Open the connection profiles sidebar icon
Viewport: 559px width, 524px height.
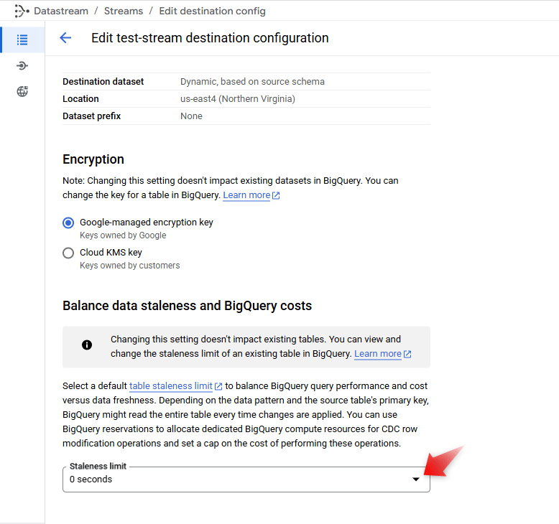point(22,66)
